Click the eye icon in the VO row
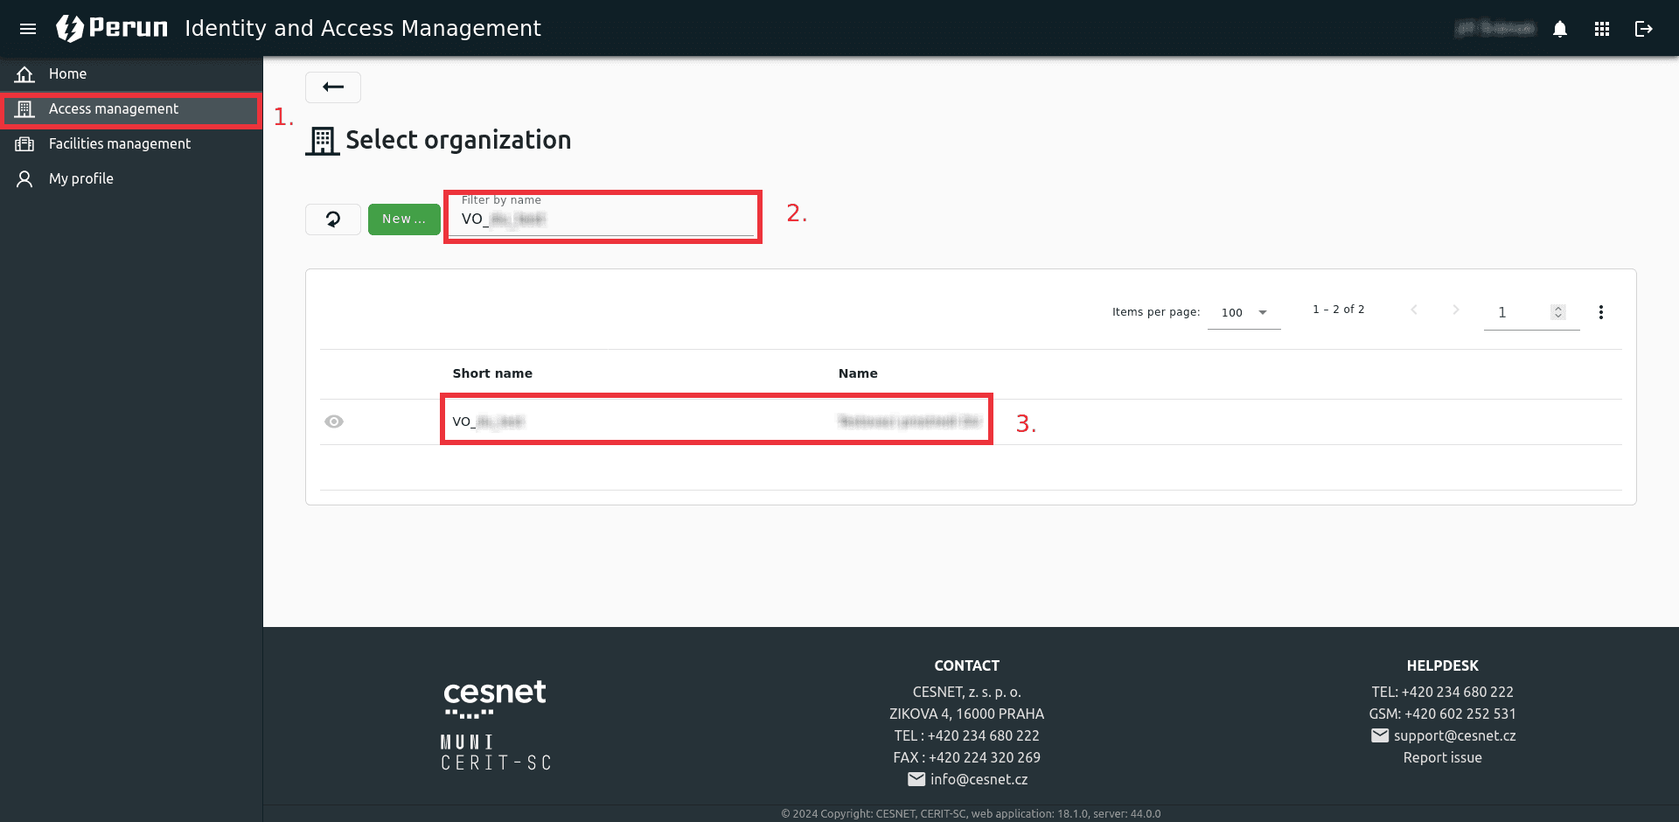 pyautogui.click(x=334, y=421)
